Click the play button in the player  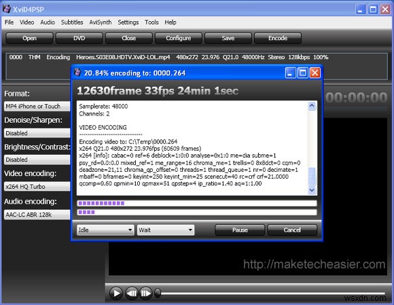tap(116, 293)
